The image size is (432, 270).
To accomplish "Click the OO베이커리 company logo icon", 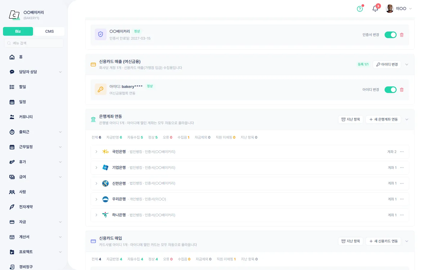I will point(14,15).
